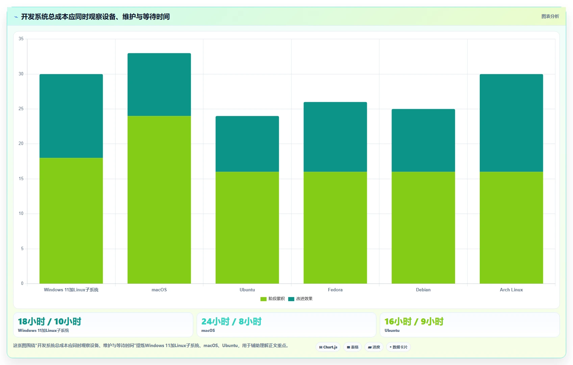
Task: Click the macOS x-axis label
Action: (159, 290)
